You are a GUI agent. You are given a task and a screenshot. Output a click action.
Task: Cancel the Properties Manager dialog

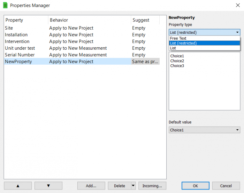226,186
